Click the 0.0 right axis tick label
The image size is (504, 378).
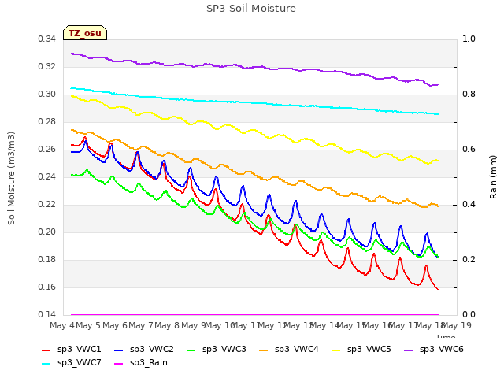[x=469, y=314]
